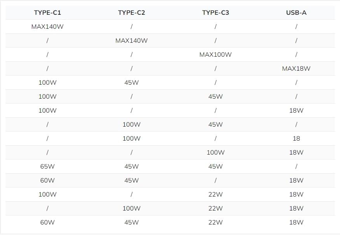Select the 65W cell

[x=47, y=167]
